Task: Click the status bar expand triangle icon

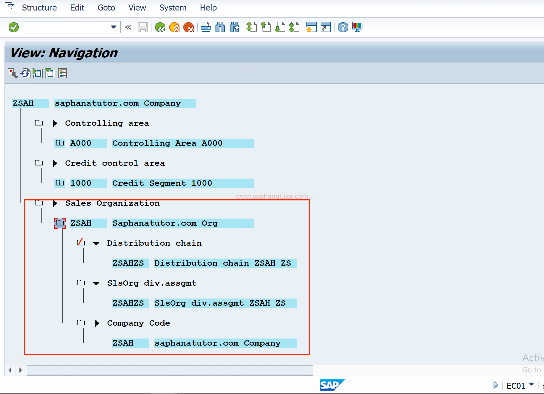Action: [x=495, y=385]
